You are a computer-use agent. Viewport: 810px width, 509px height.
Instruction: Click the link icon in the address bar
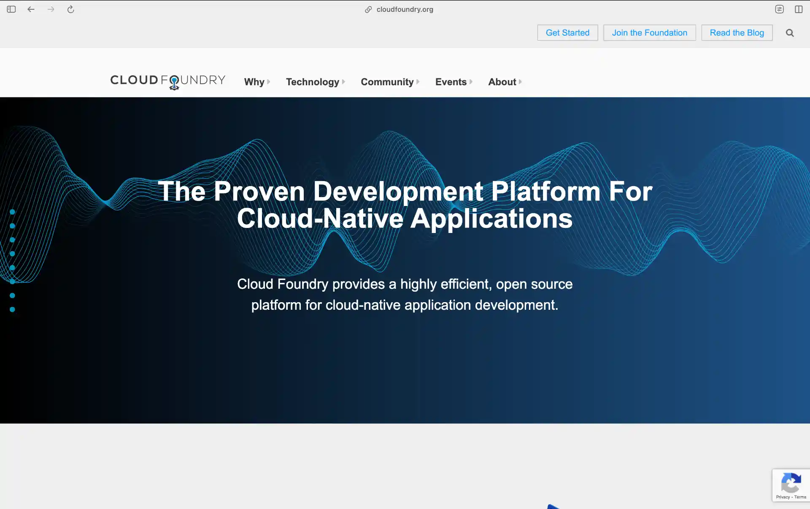367,9
